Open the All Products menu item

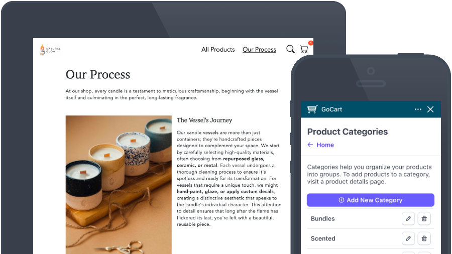pyautogui.click(x=218, y=50)
